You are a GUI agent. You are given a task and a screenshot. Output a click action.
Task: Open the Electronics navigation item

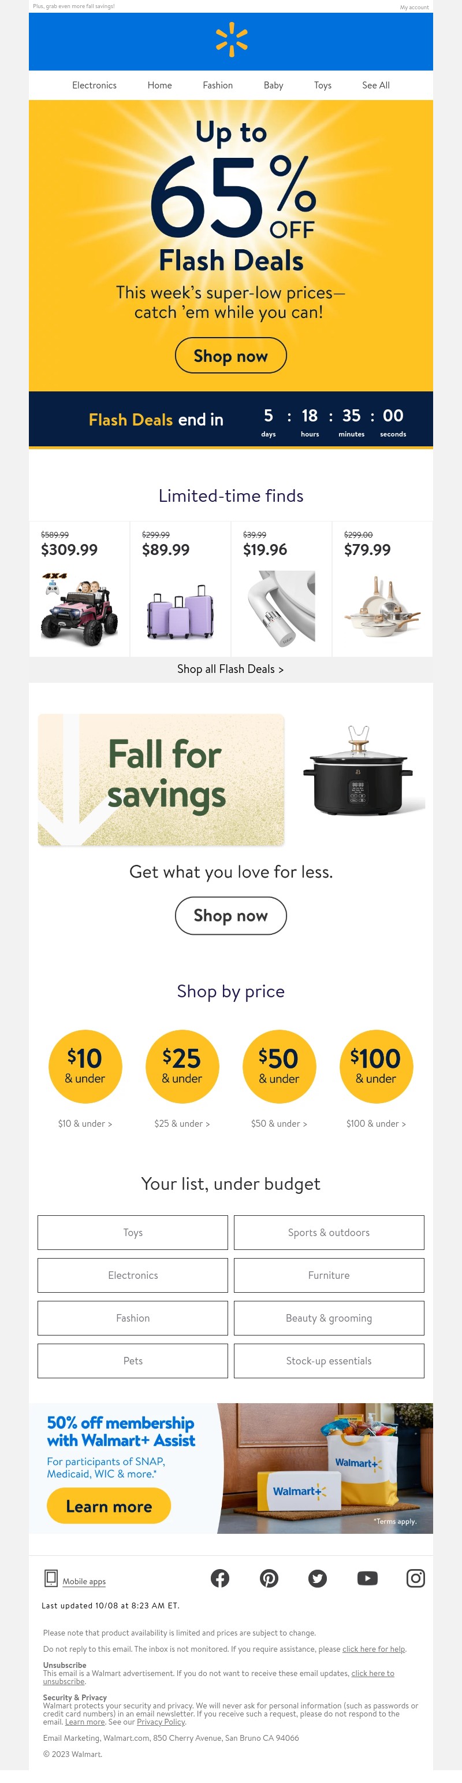point(94,85)
